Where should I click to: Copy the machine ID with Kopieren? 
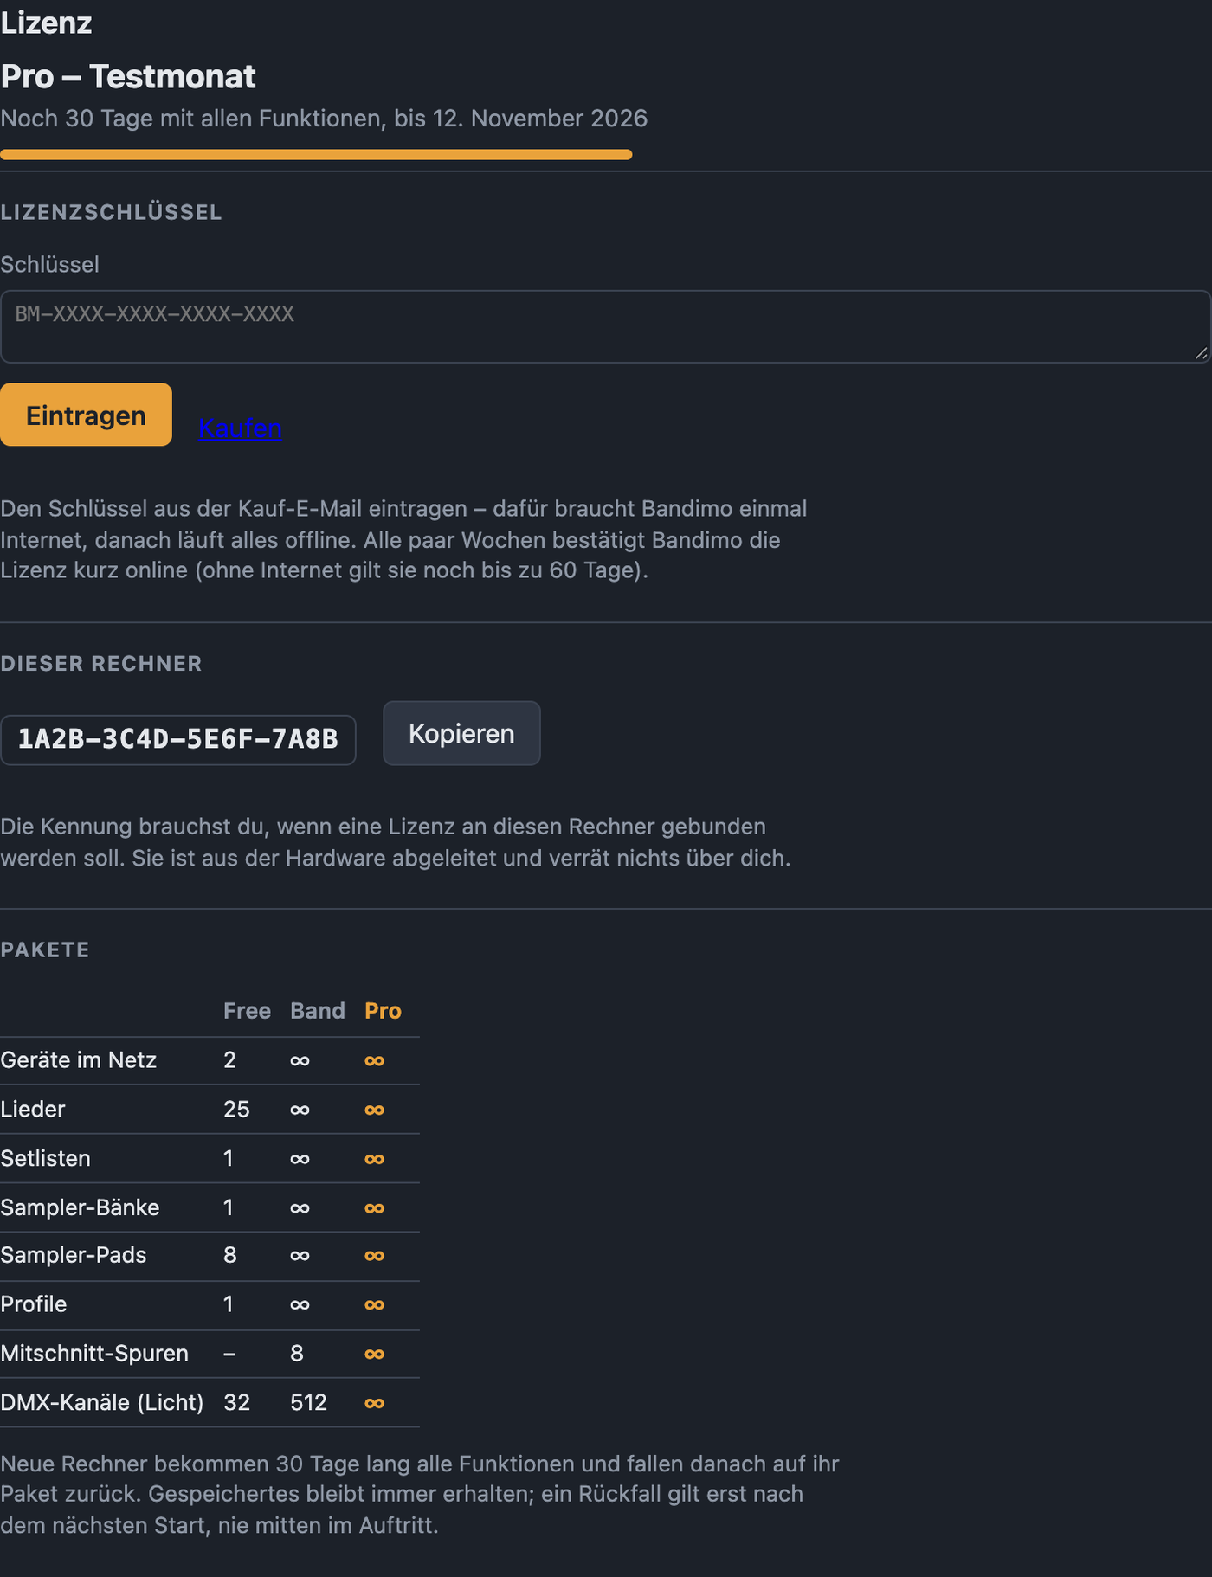tap(461, 733)
